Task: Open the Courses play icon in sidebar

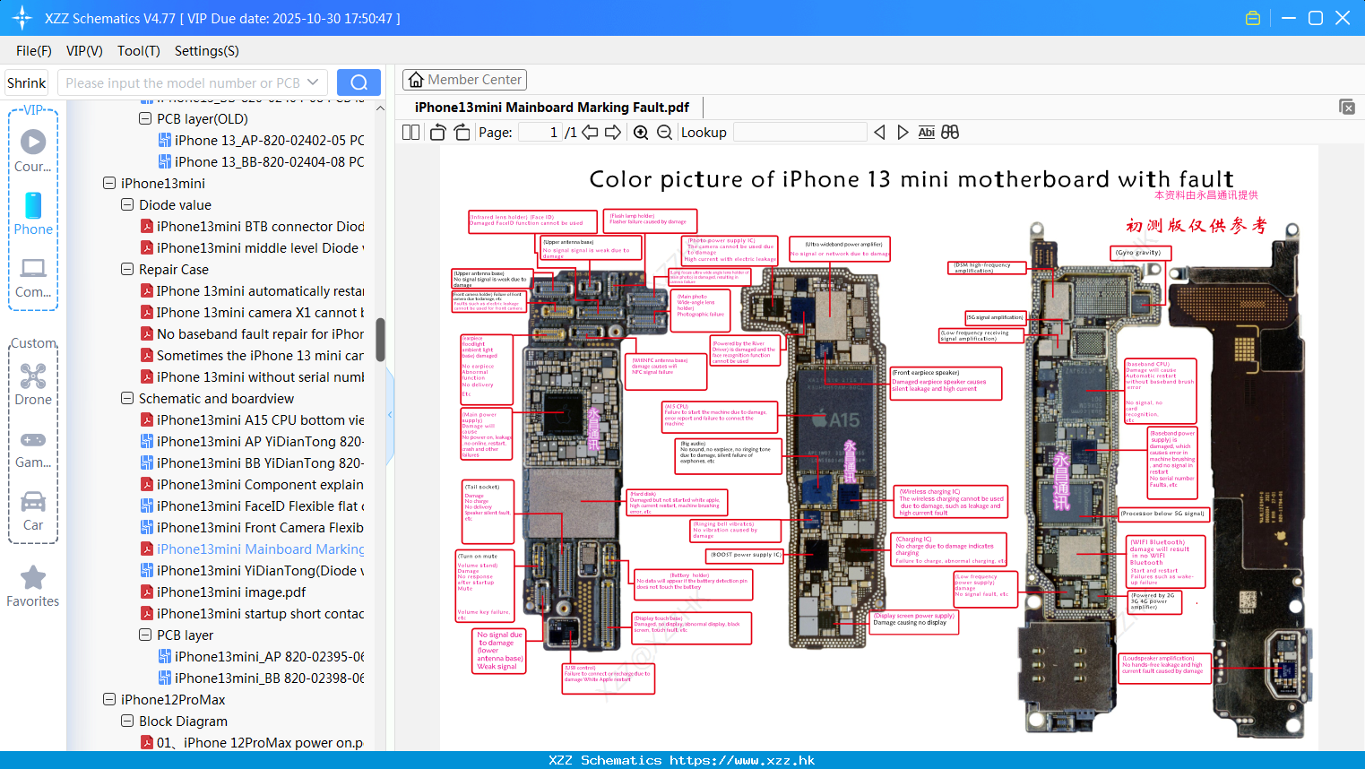Action: 33,142
